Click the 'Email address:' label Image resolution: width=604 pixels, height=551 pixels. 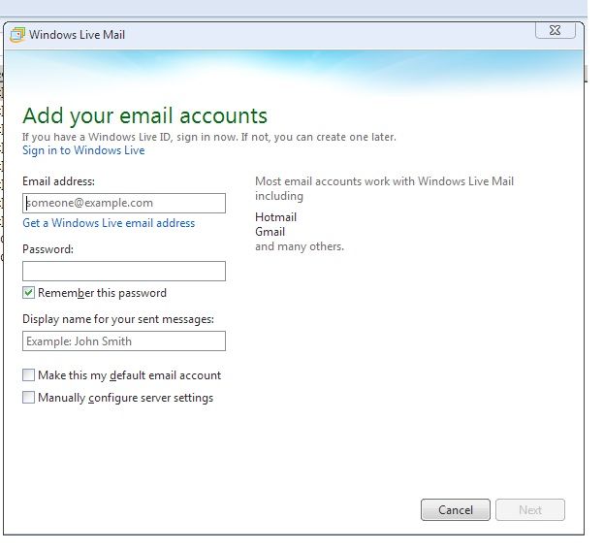tap(58, 181)
